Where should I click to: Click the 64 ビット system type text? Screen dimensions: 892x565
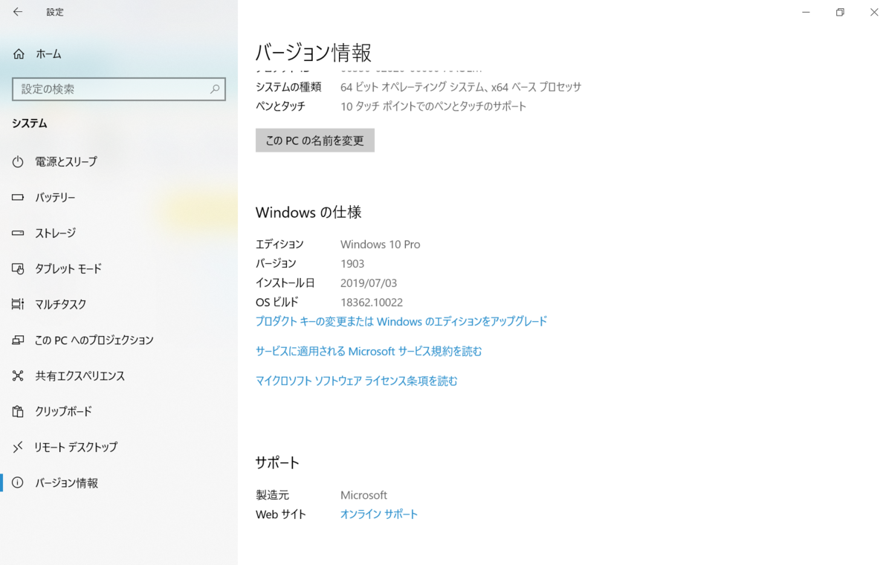point(461,87)
